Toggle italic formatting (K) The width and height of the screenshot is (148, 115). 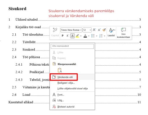[x=67, y=35]
